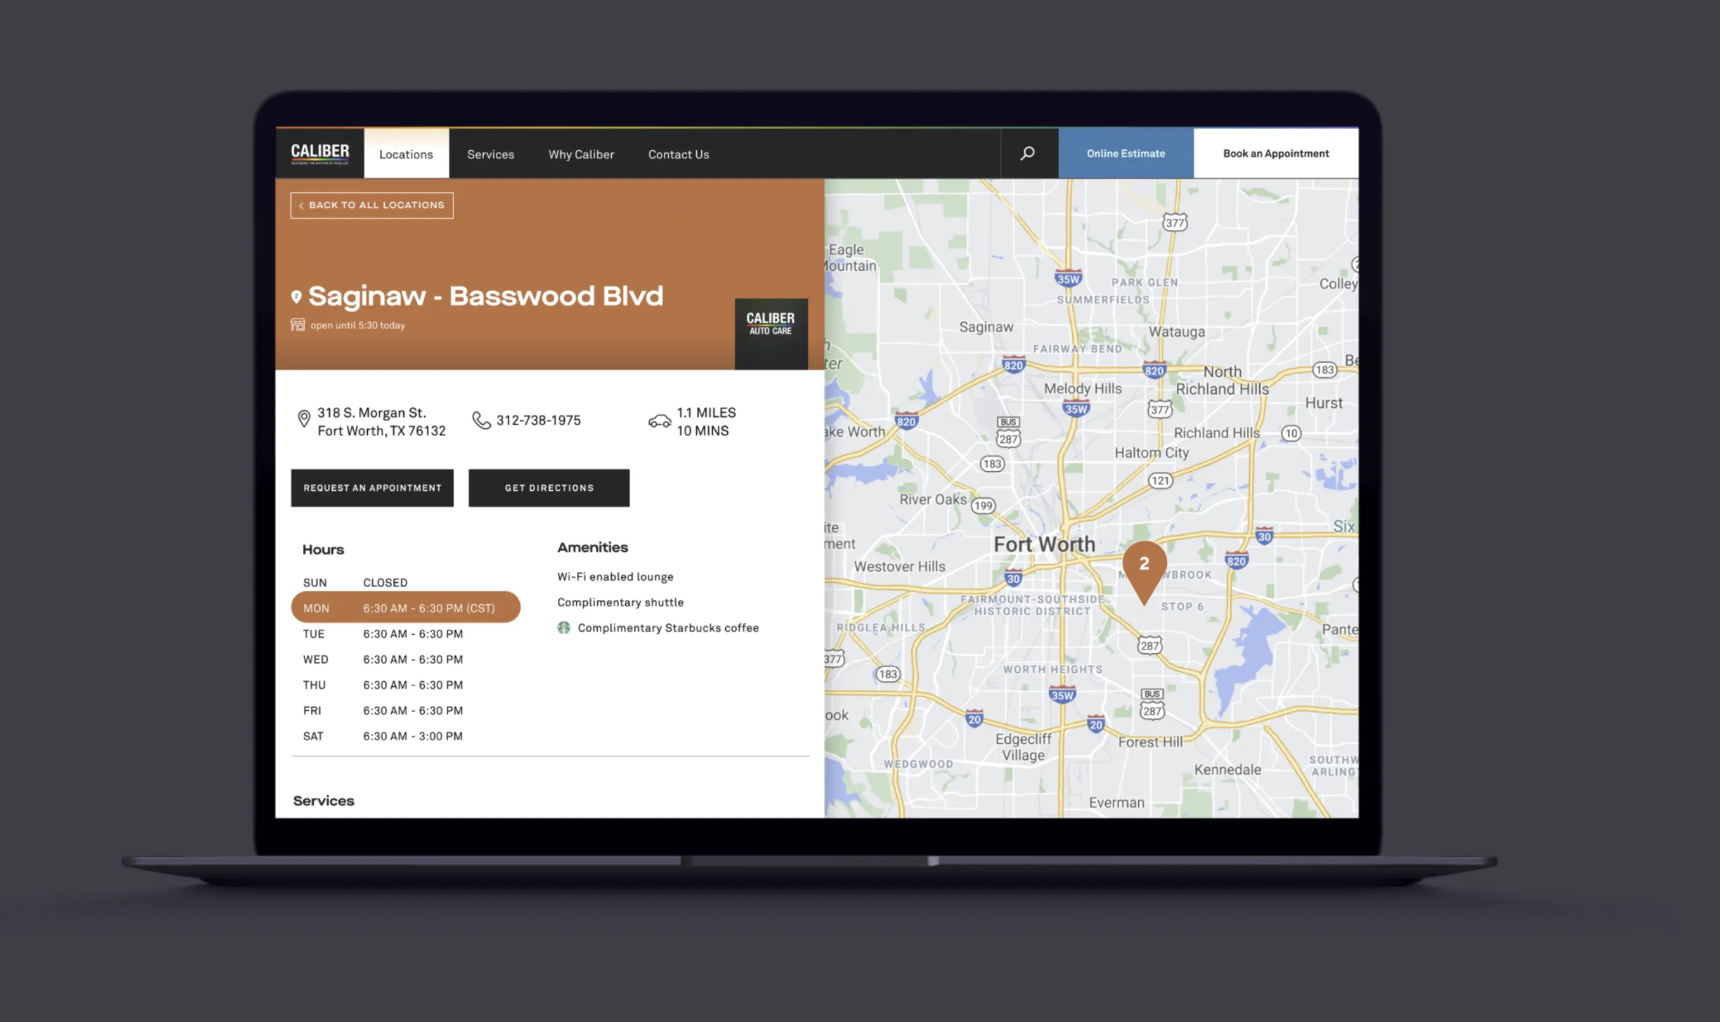Click the Book an Appointment link
1720x1022 pixels.
pos(1274,153)
